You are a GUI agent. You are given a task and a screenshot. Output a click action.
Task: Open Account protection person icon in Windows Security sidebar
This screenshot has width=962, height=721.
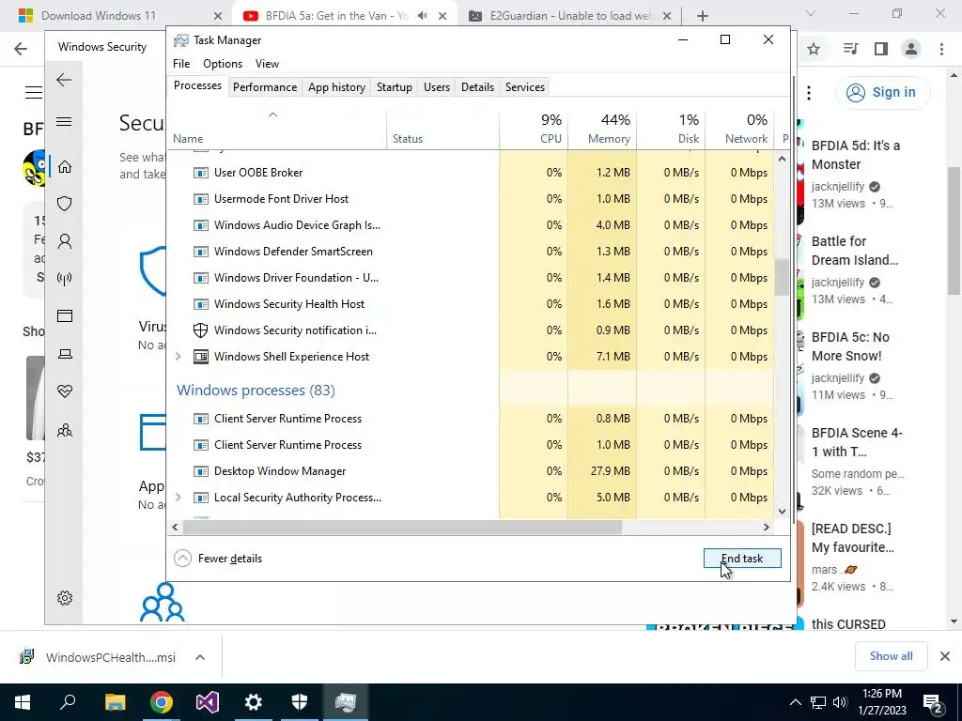[65, 241]
